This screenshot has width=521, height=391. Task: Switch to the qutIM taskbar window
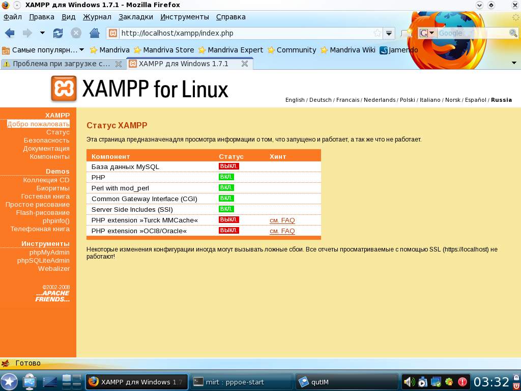pyautogui.click(x=345, y=382)
